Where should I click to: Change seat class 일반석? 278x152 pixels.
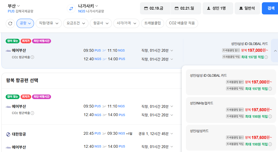(x=247, y=8)
